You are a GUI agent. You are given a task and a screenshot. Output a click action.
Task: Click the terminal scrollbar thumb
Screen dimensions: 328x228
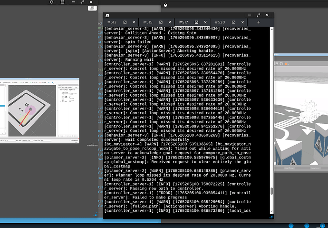point(272,192)
